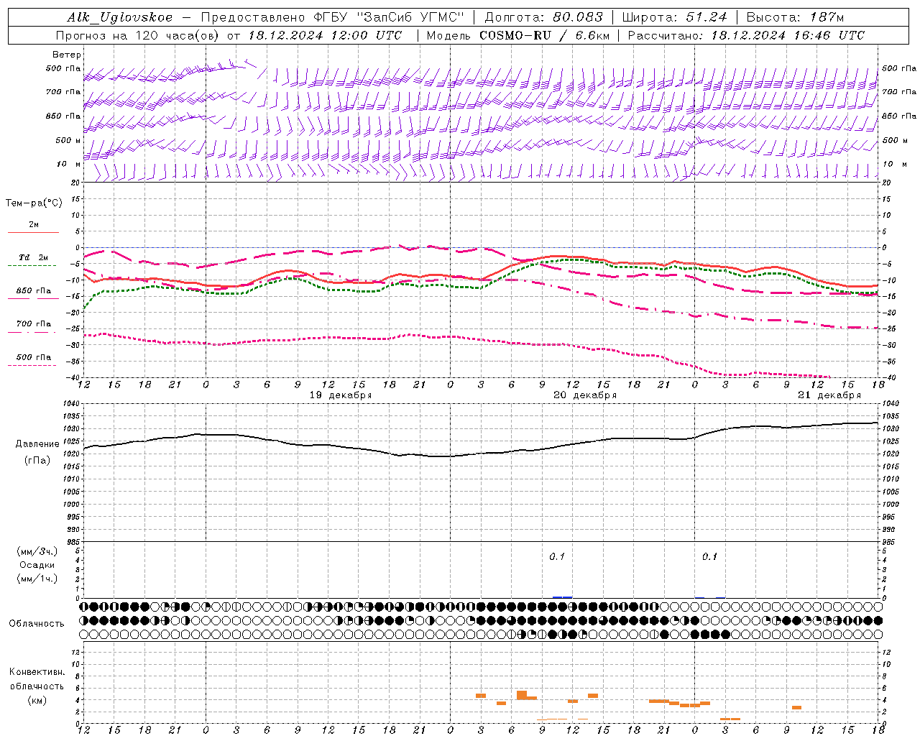The height and width of the screenshot is (736, 920).
Task: Click the (км) unit label
Action: point(37,700)
